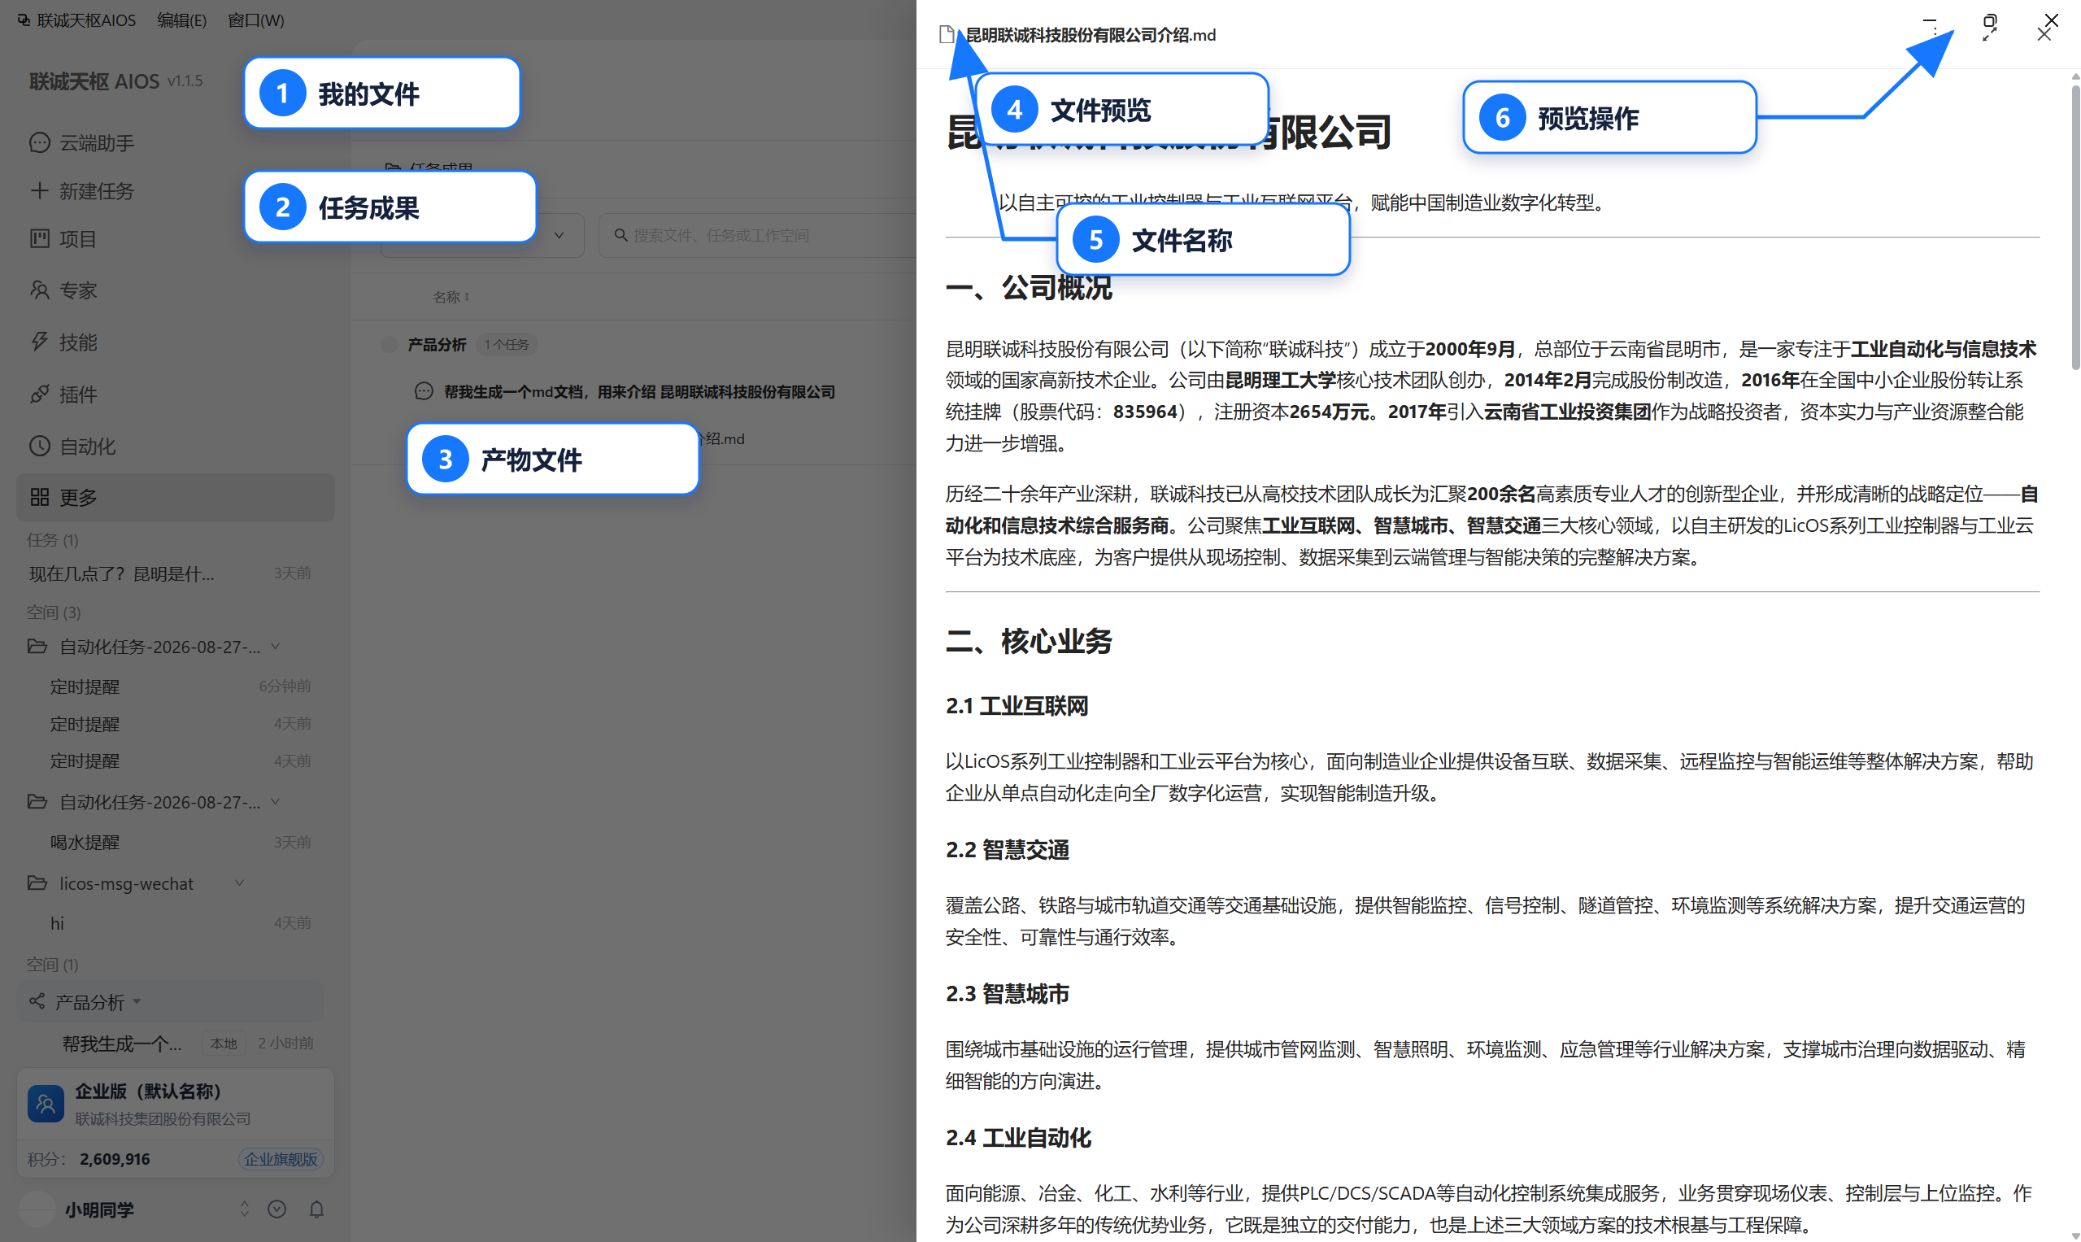Focus the 搜索文件、任务或工作空间 search box

(757, 235)
